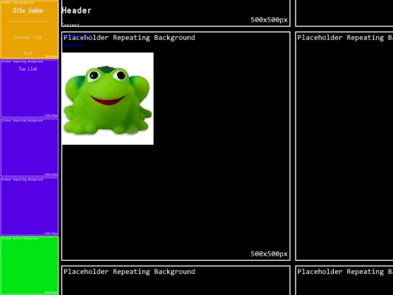
Task: Click 'Placeholder Repeating Background' above the frog
Action: click(130, 38)
